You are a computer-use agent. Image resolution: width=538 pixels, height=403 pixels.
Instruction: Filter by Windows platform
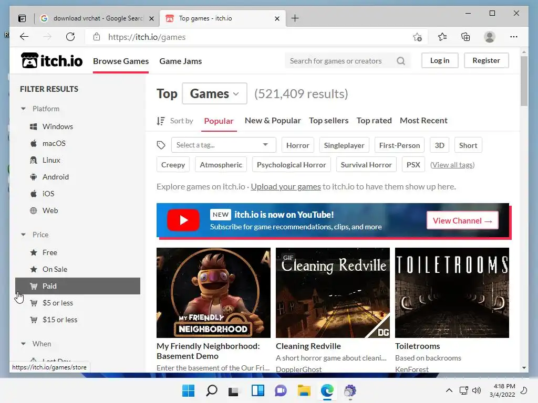(x=58, y=126)
